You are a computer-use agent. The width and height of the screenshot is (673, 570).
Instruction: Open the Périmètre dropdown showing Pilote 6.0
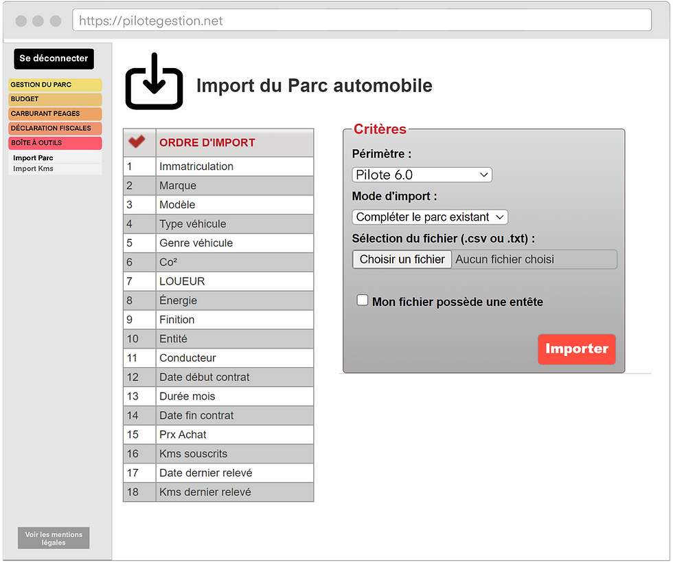click(422, 175)
